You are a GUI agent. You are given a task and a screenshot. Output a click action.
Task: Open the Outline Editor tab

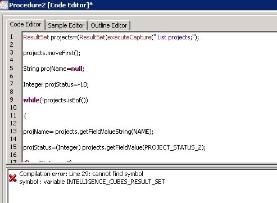click(x=109, y=25)
